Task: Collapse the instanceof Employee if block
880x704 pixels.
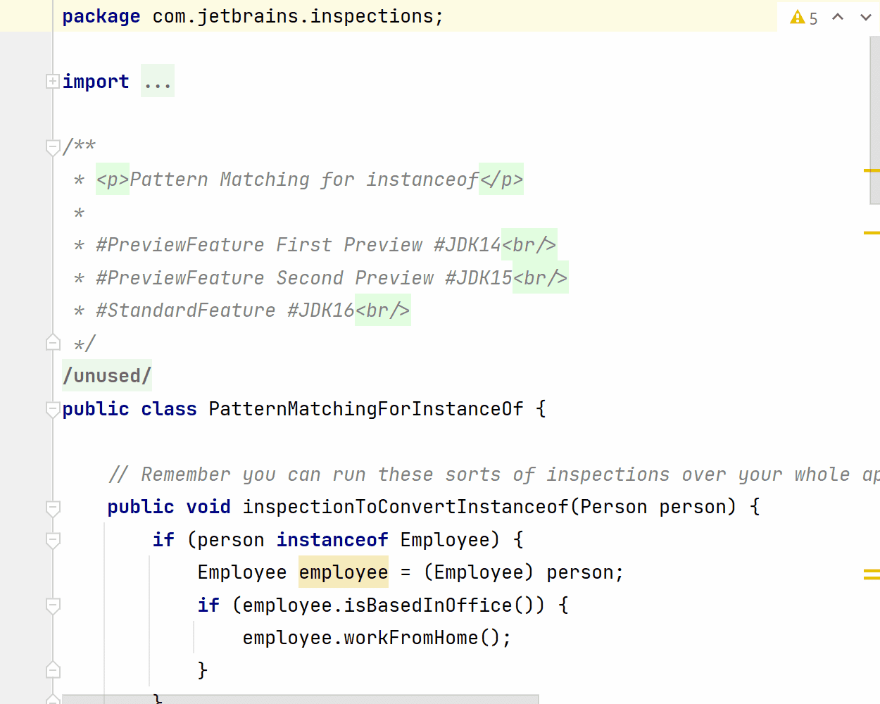Action: pyautogui.click(x=53, y=540)
